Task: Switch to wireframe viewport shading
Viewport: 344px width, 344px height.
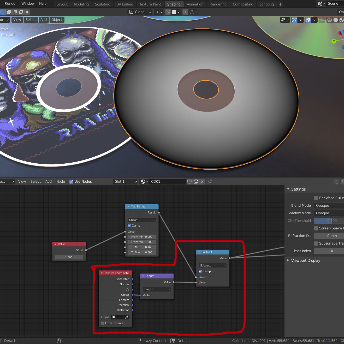Action: point(330,20)
